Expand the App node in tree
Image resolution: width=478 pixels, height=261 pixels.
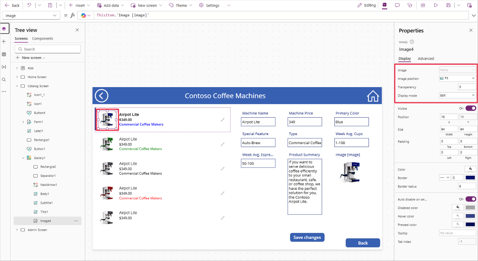[17, 68]
